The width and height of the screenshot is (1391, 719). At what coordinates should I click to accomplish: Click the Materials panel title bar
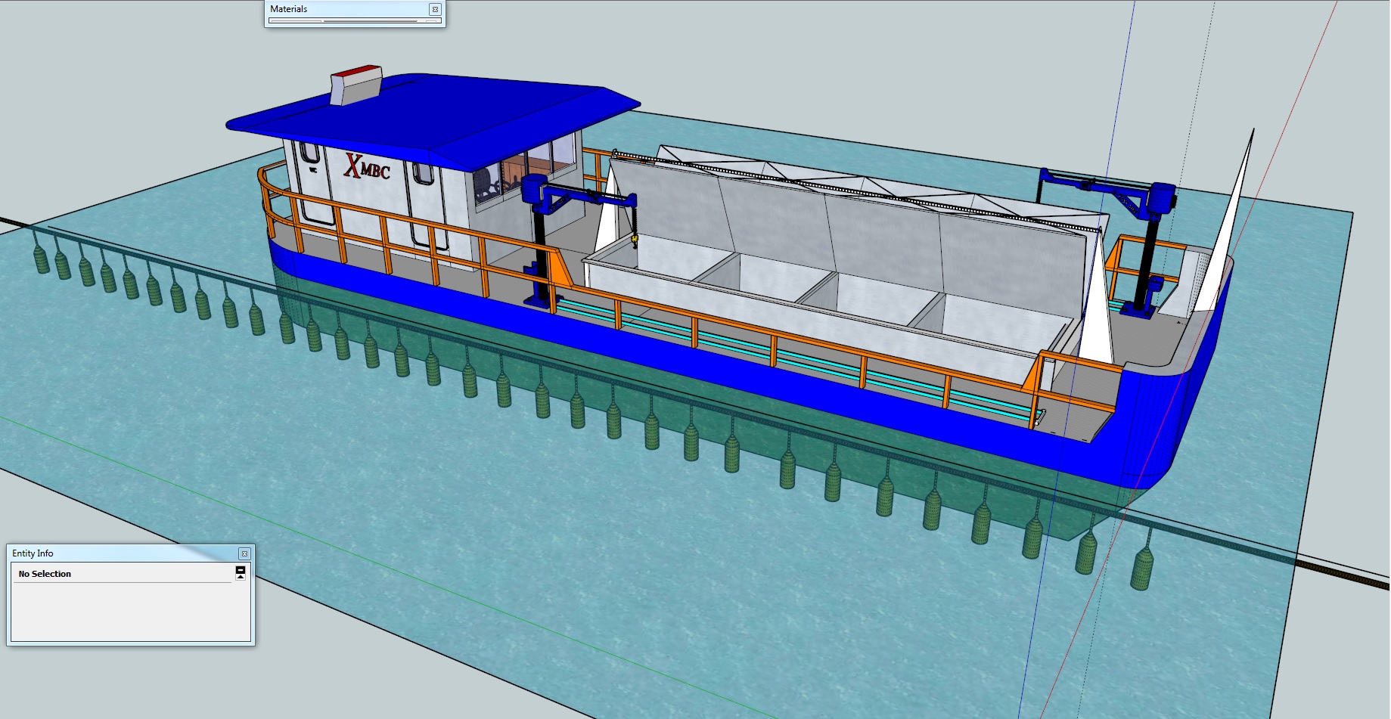340,9
